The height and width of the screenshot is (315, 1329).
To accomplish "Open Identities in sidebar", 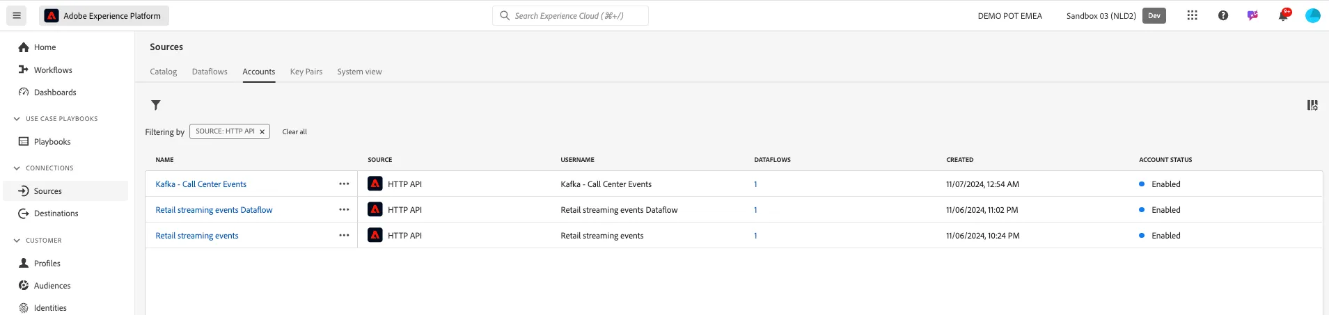I will (x=50, y=308).
